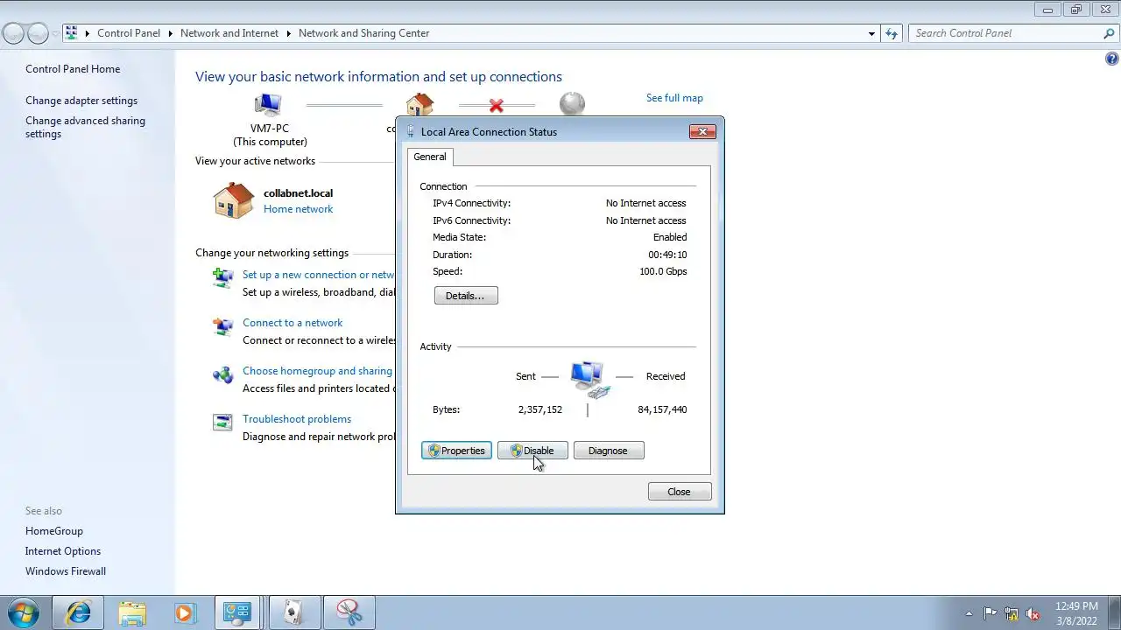Open Windows Media Player on taskbar
The width and height of the screenshot is (1121, 630).
point(184,612)
